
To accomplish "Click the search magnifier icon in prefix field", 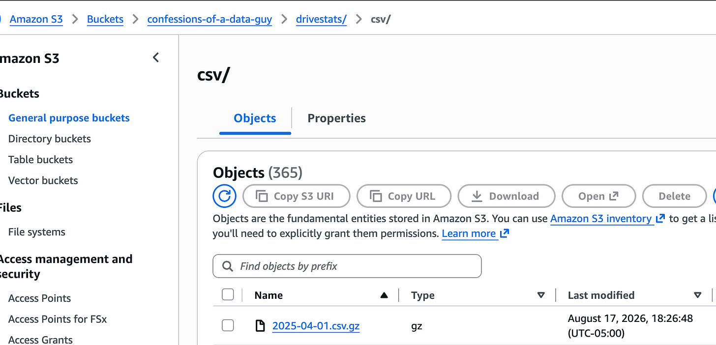I will pos(227,266).
